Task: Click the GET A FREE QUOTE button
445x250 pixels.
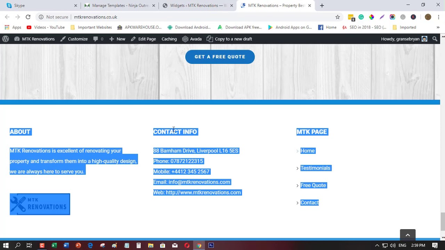Action: pyautogui.click(x=220, y=57)
